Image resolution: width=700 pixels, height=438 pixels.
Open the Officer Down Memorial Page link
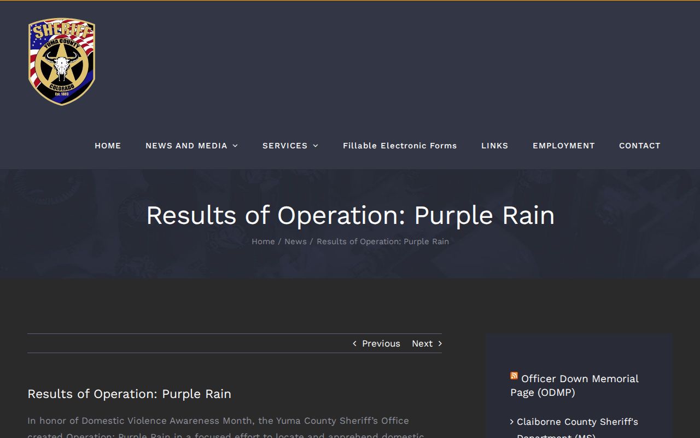574,385
